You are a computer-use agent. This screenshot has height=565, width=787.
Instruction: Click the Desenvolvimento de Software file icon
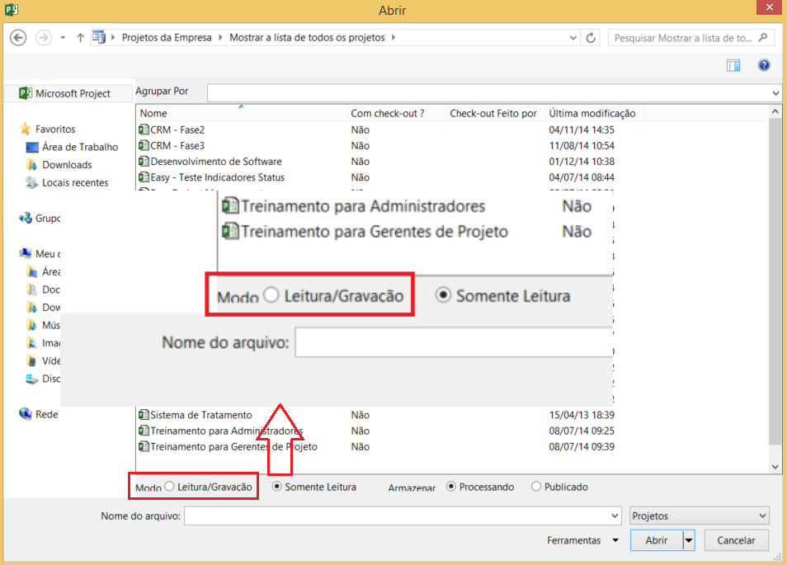point(144,161)
